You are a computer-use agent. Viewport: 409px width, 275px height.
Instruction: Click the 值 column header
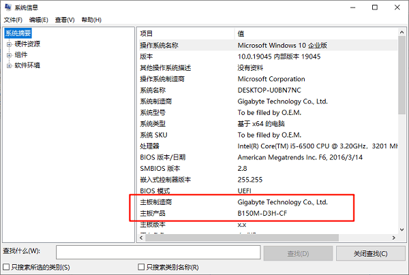(x=316, y=33)
